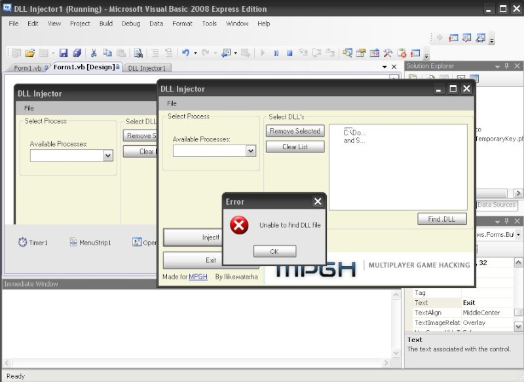Open the Solution Explorer toolbar icon
This screenshot has width=524, height=382.
click(347, 53)
